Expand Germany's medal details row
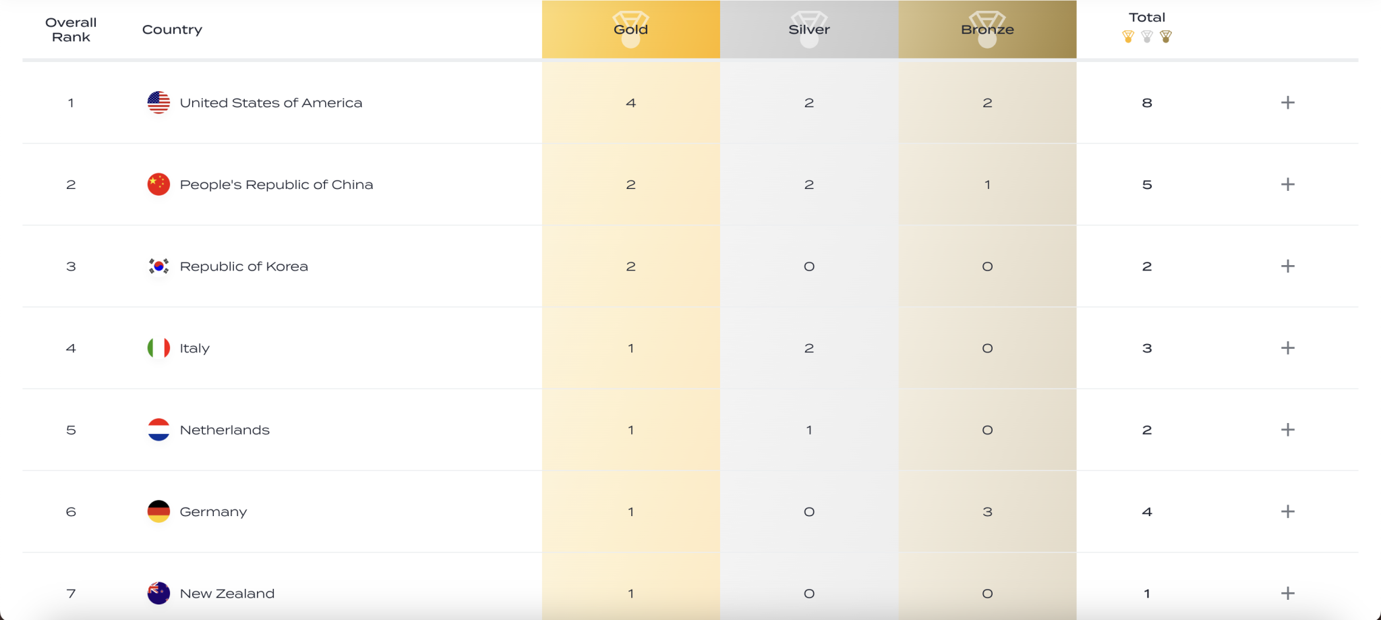 [1287, 511]
